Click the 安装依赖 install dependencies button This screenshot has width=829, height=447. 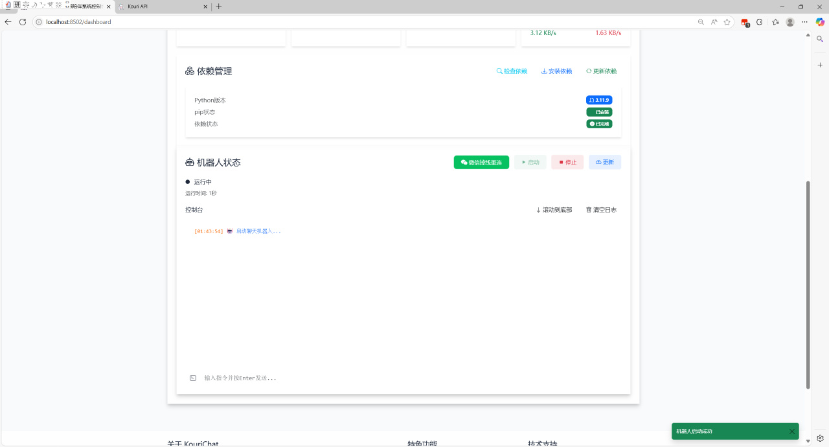tap(556, 71)
